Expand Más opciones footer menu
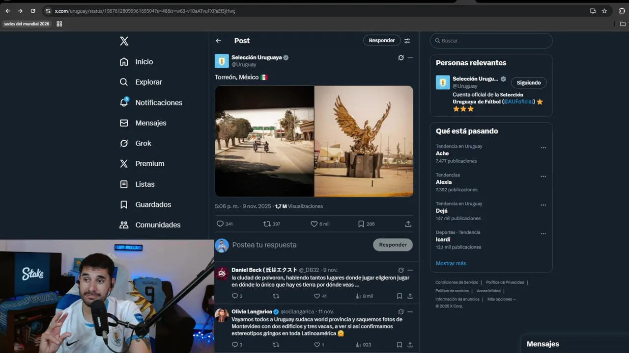This screenshot has width=629, height=353. [x=501, y=299]
